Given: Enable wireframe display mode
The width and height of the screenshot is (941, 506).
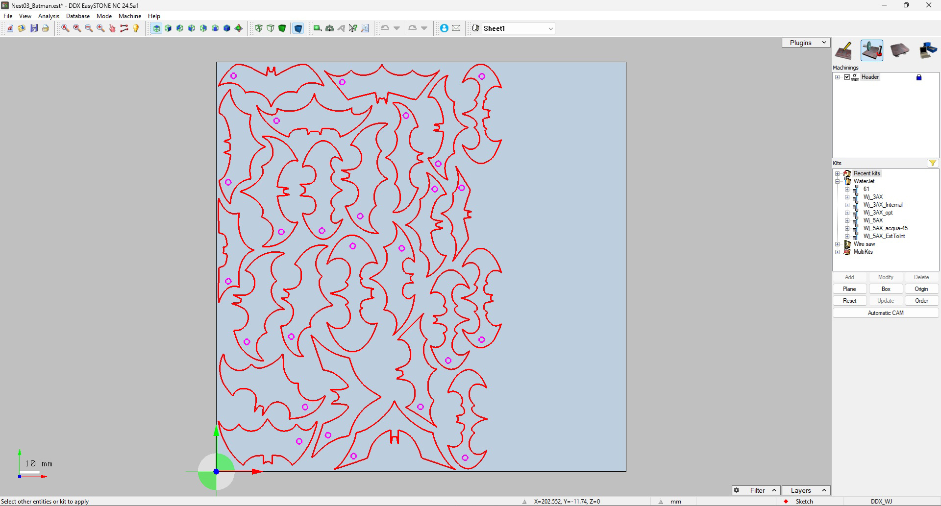Looking at the screenshot, I should point(259,28).
